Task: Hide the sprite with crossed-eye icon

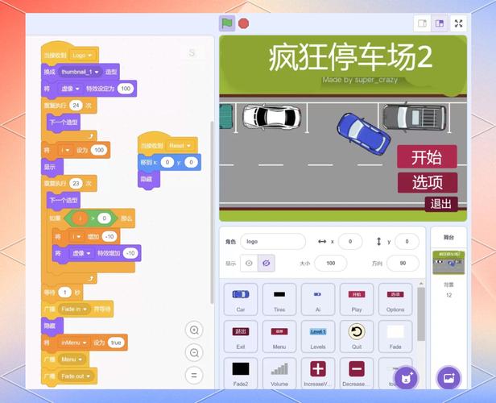Action: (x=267, y=263)
